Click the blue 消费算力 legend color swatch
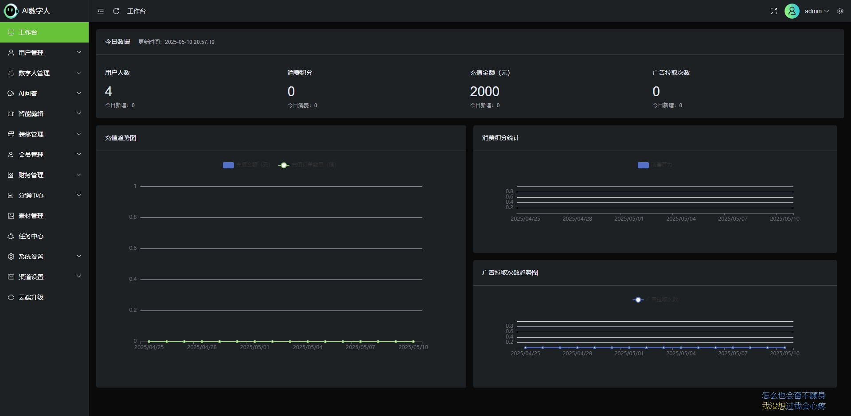The image size is (851, 416). pos(643,165)
